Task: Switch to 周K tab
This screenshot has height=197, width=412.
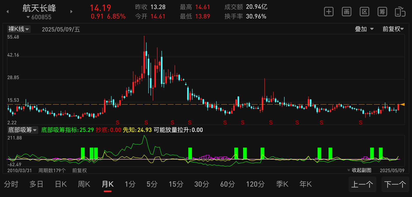Action: tap(84, 184)
